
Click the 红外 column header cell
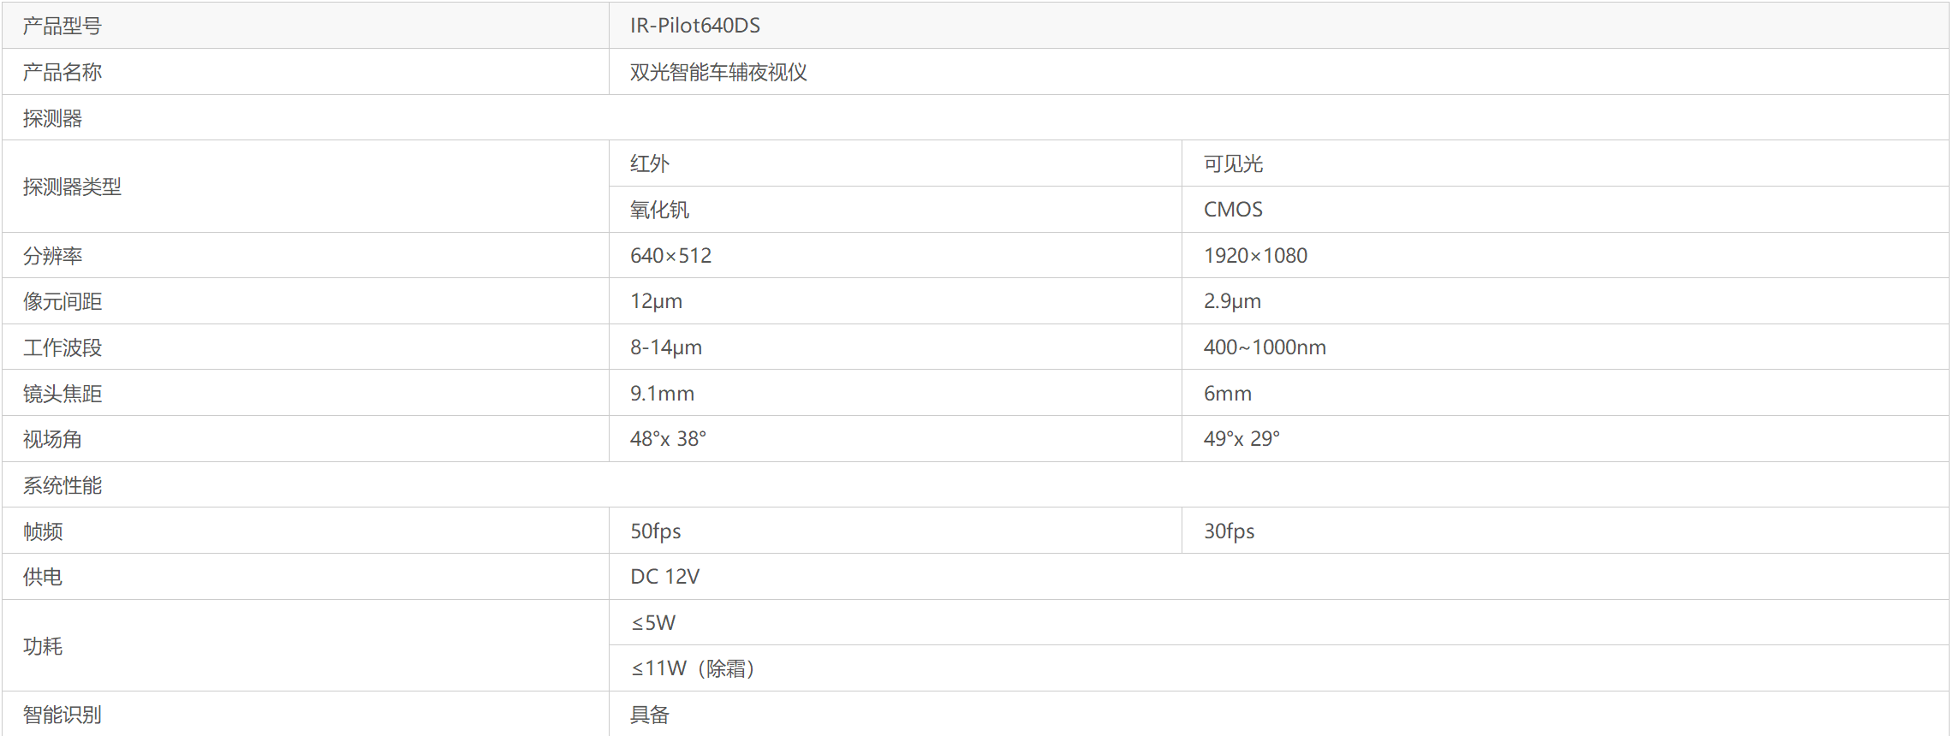(650, 163)
